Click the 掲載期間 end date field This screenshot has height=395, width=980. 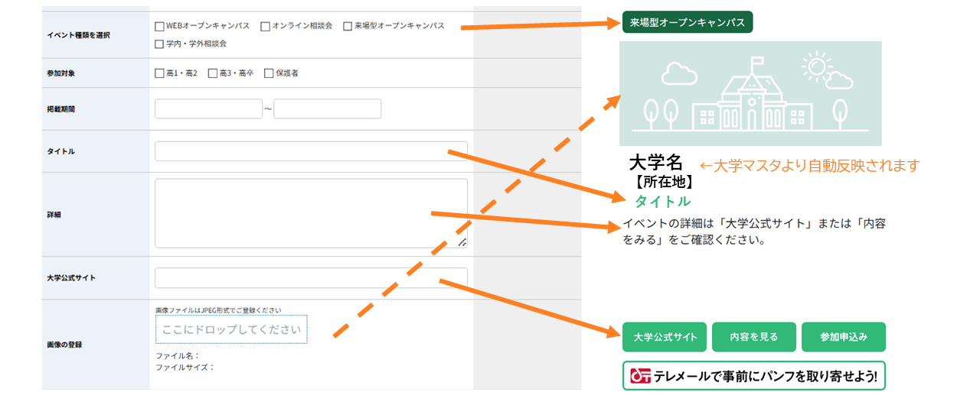coord(327,109)
